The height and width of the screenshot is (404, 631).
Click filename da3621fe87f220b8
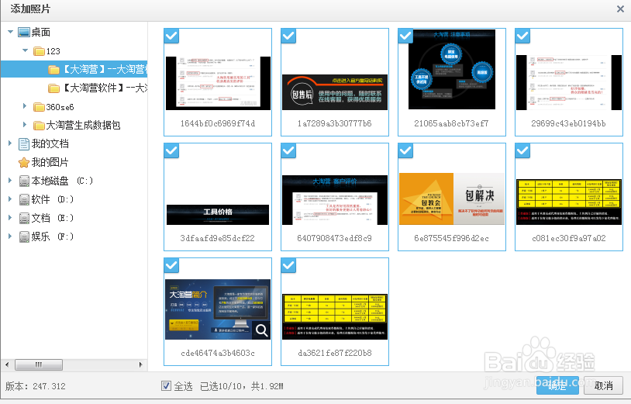[335, 354]
